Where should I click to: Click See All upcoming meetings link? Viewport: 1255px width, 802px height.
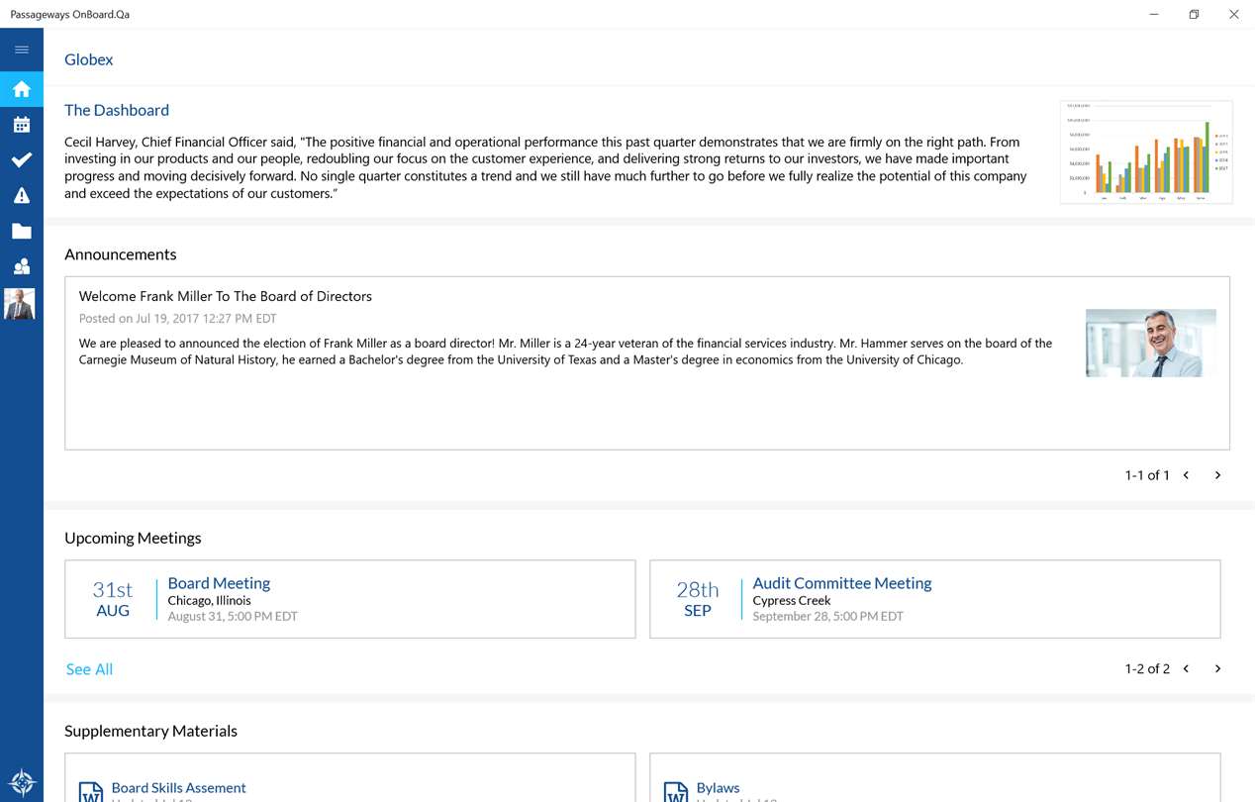point(89,669)
